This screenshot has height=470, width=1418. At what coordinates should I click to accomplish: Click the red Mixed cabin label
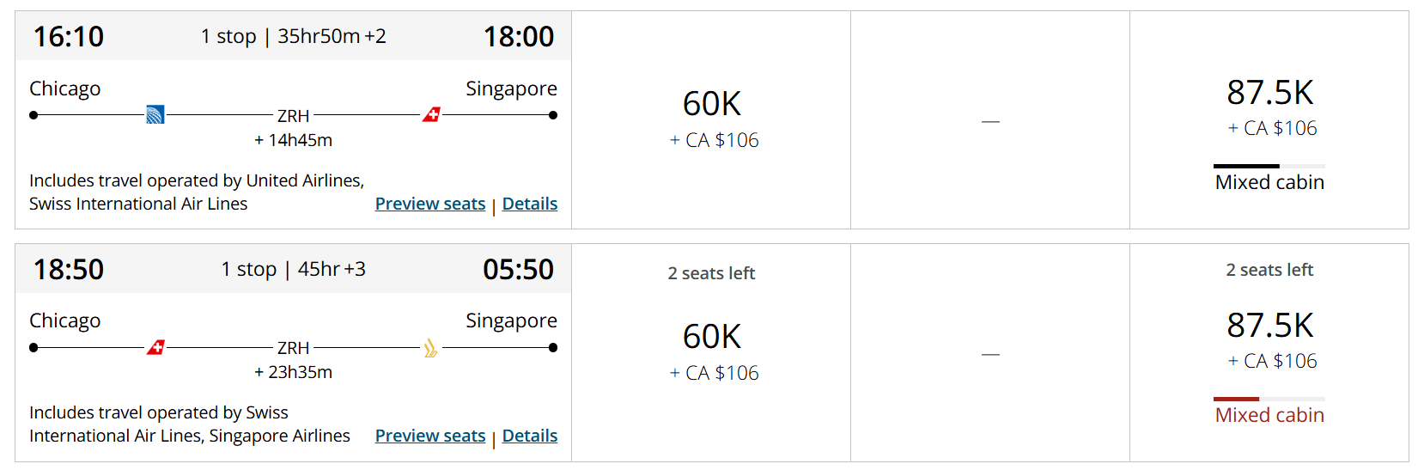(x=1269, y=415)
